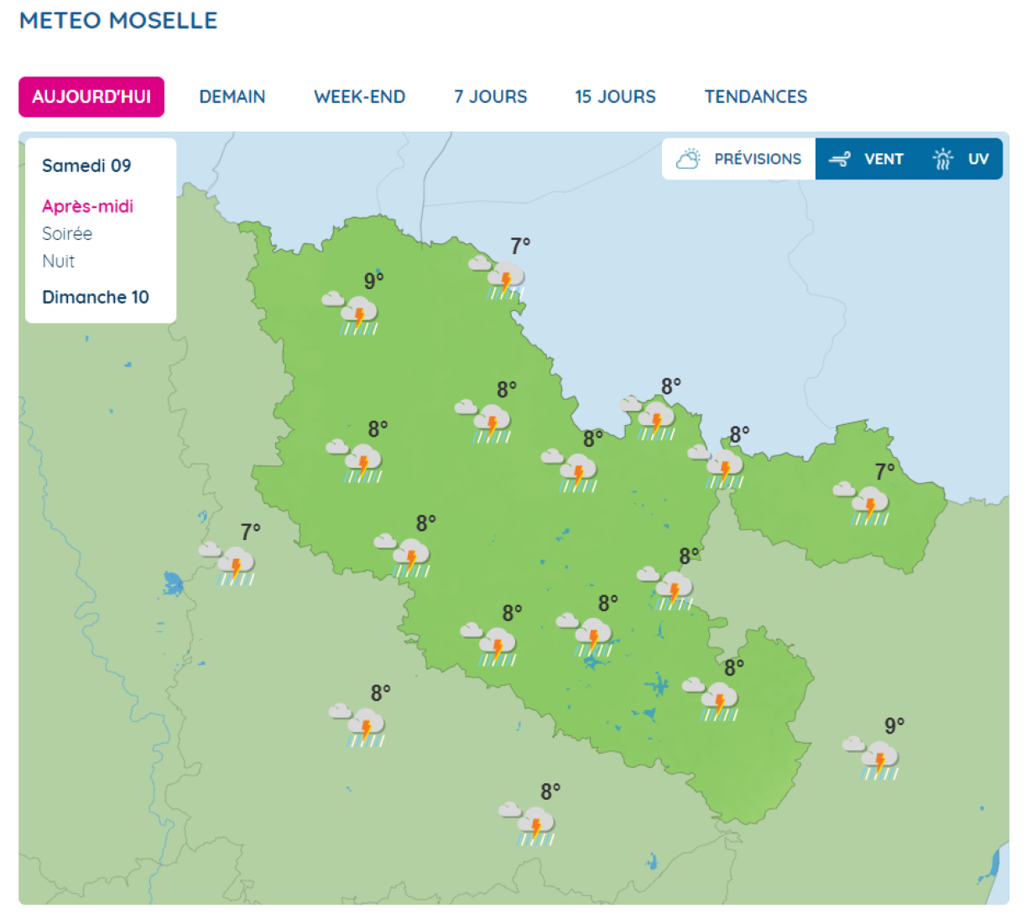Click the wind icon in the Vent button
The height and width of the screenshot is (918, 1027).
[x=839, y=159]
